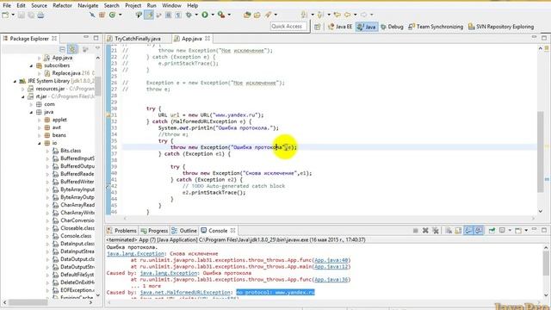Click the New Java Package icon
Image resolution: width=551 pixels, height=310 pixels.
(x=102, y=15)
